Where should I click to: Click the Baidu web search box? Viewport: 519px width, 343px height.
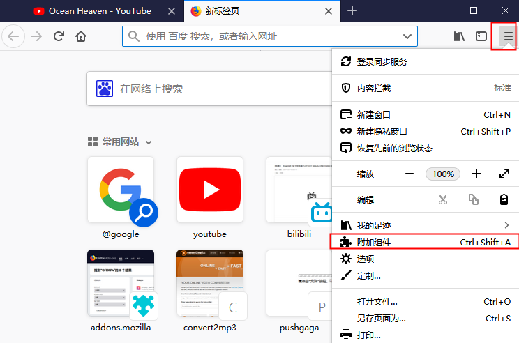[x=209, y=89]
